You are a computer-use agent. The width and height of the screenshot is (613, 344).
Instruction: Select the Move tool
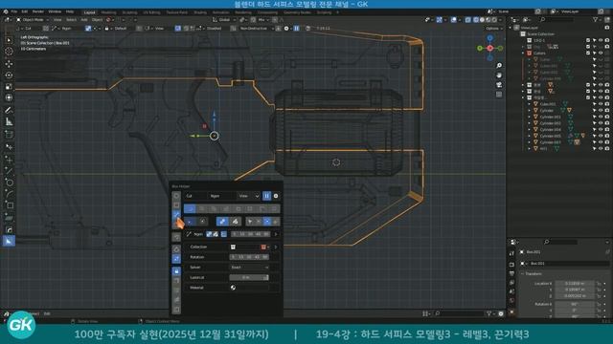pos(9,64)
